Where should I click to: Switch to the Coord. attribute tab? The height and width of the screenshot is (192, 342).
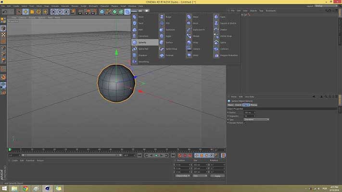(x=238, y=105)
